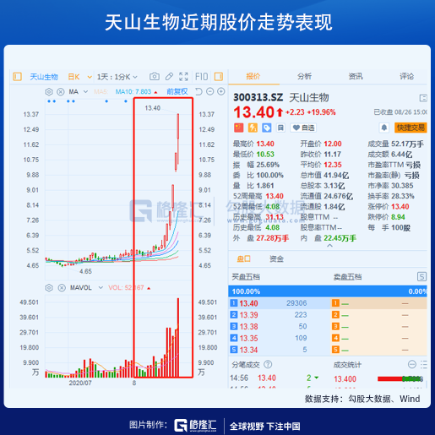The width and height of the screenshot is (435, 435).
Task: Switch to the 评论 tab
Action: click(407, 76)
